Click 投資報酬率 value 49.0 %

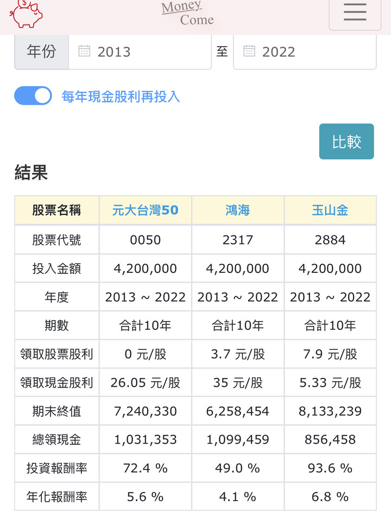point(237,468)
